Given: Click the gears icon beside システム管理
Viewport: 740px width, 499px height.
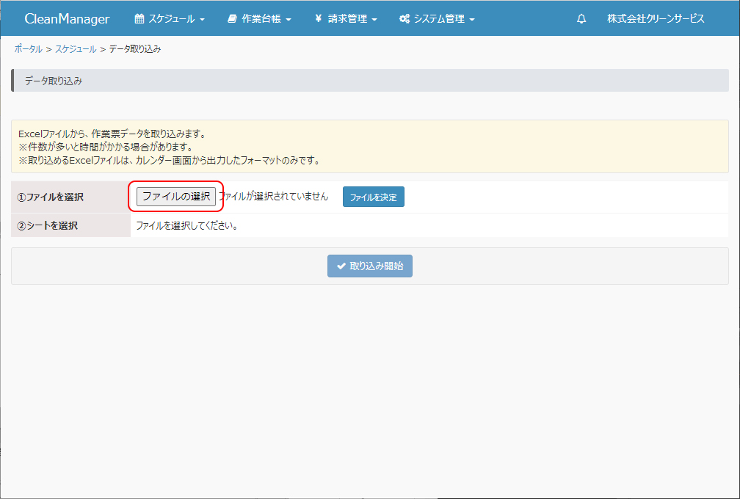Looking at the screenshot, I should (405, 19).
